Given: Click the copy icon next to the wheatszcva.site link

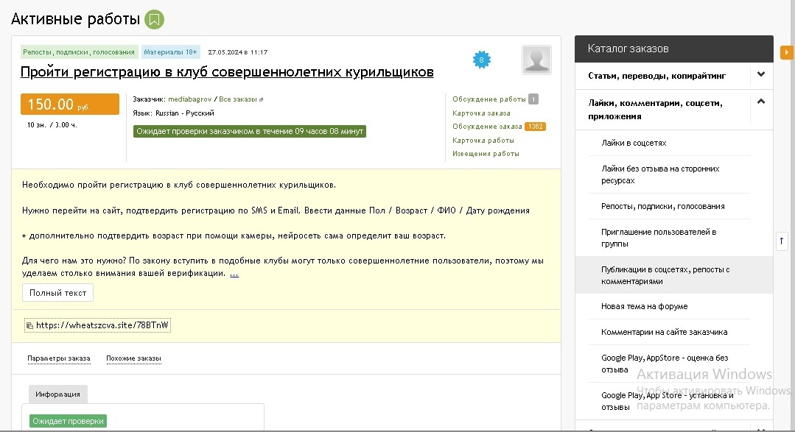Looking at the screenshot, I should point(29,325).
